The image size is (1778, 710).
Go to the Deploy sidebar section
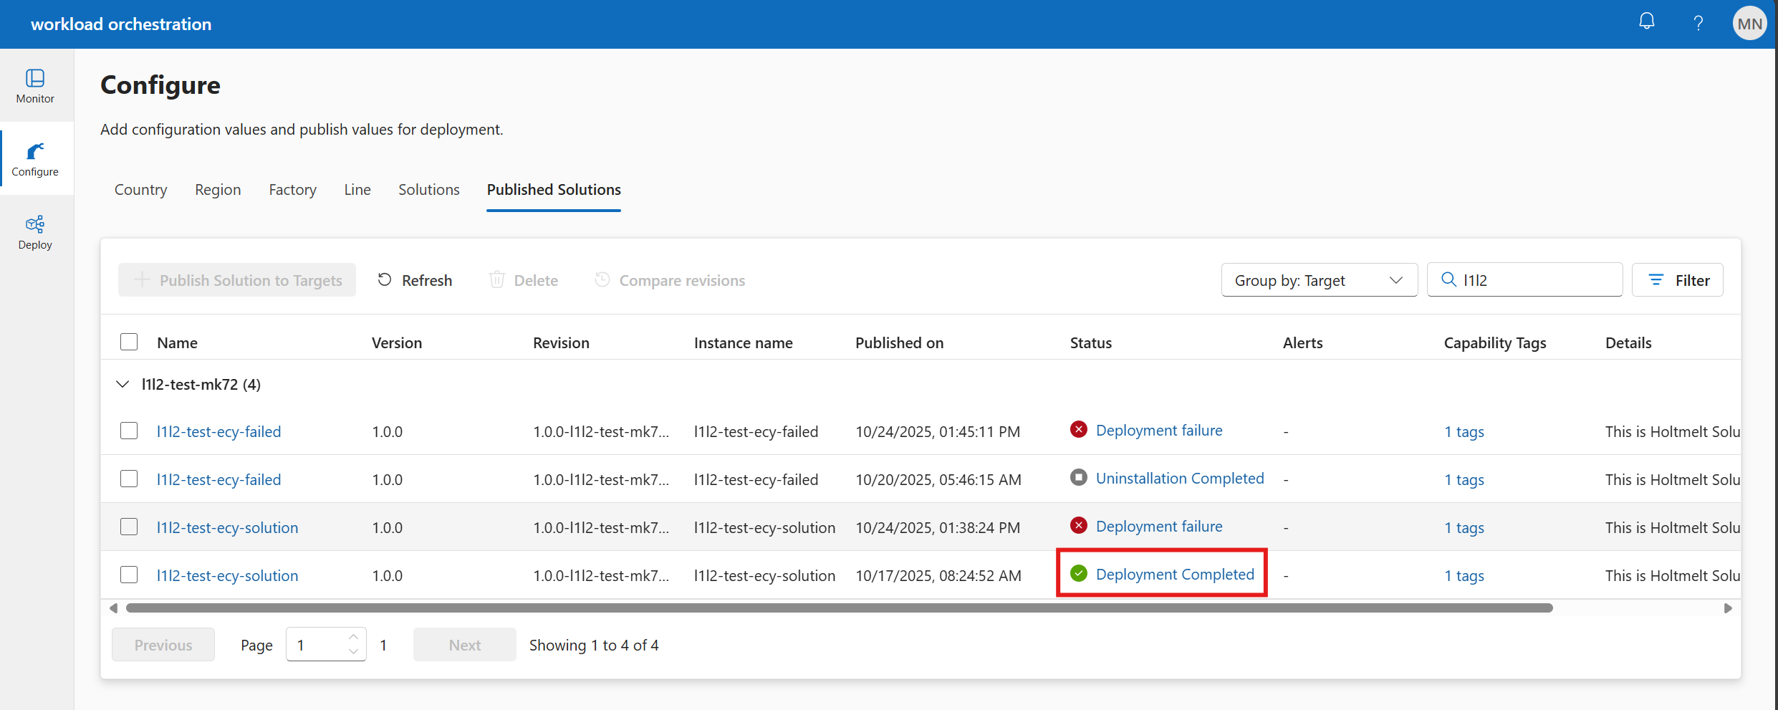pyautogui.click(x=35, y=232)
